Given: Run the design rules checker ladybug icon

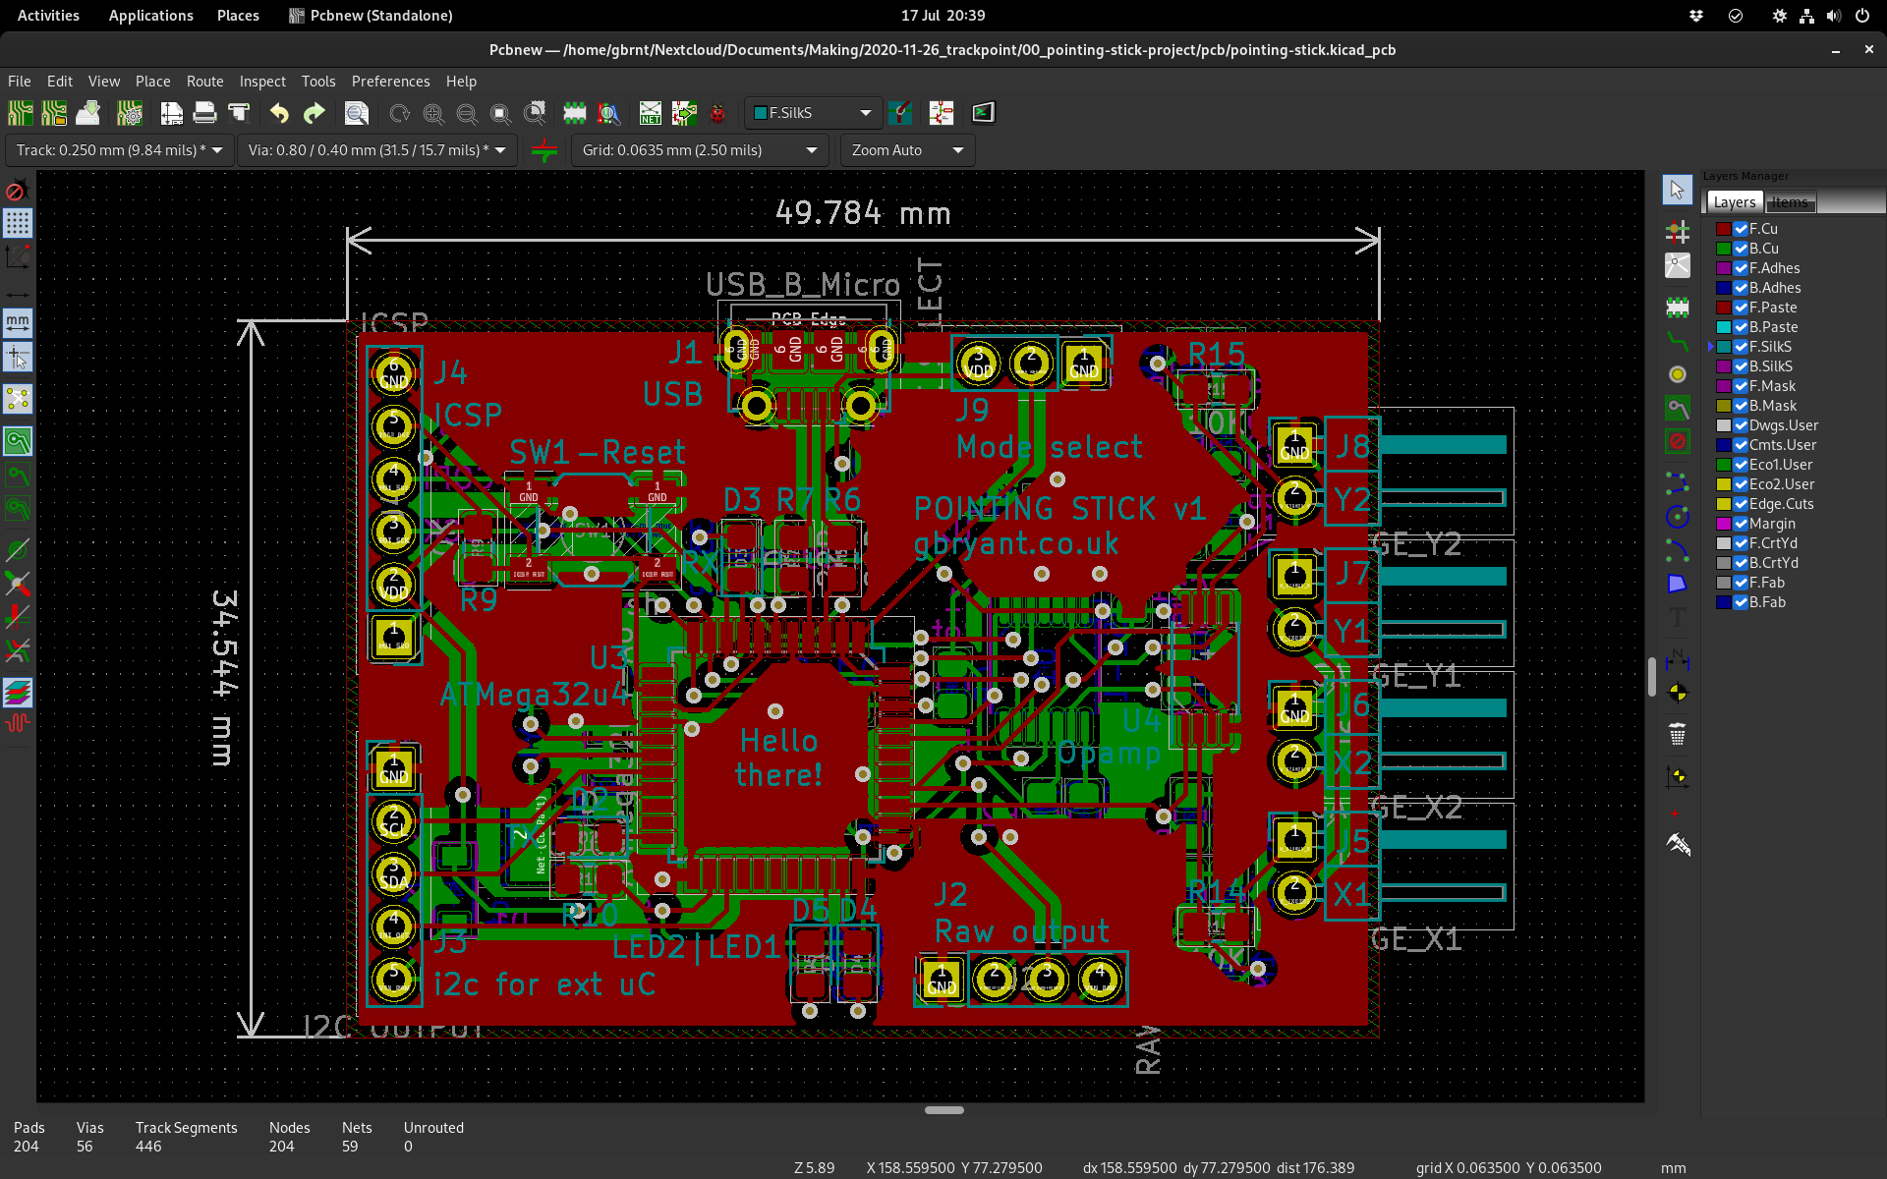Looking at the screenshot, I should pyautogui.click(x=718, y=113).
